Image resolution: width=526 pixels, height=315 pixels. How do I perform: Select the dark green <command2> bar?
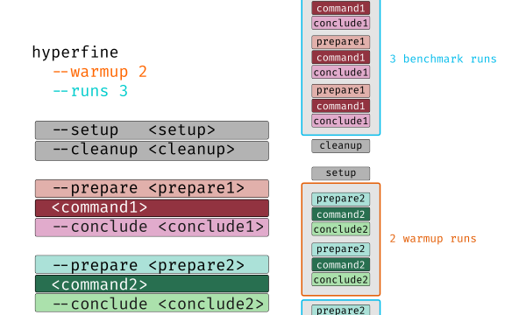pyautogui.click(x=152, y=283)
